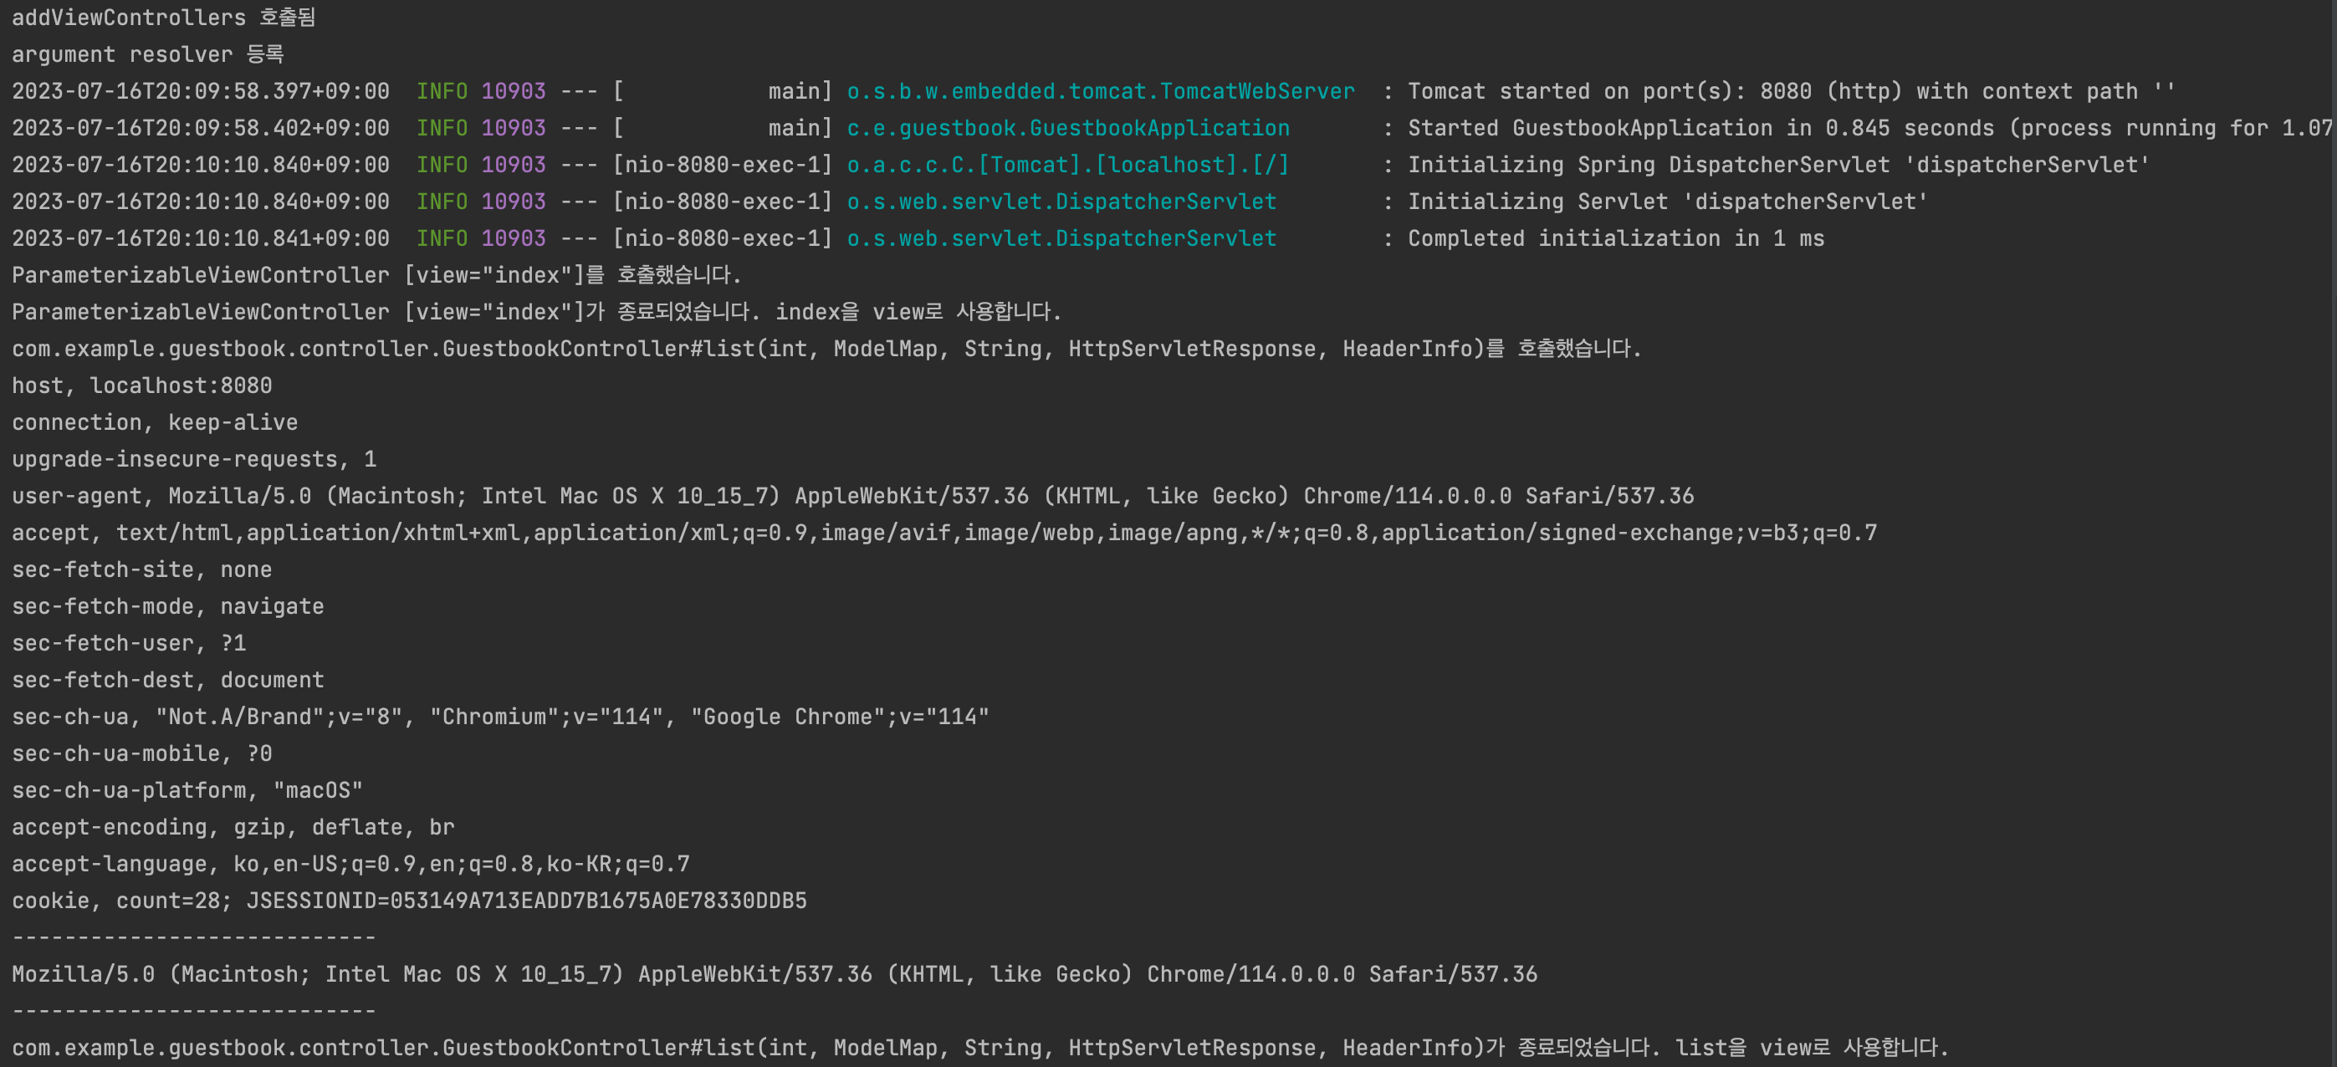This screenshot has width=2337, height=1067.
Task: Click GuestbookController#list '종료되었습니다' final line
Action: pyautogui.click(x=979, y=1047)
